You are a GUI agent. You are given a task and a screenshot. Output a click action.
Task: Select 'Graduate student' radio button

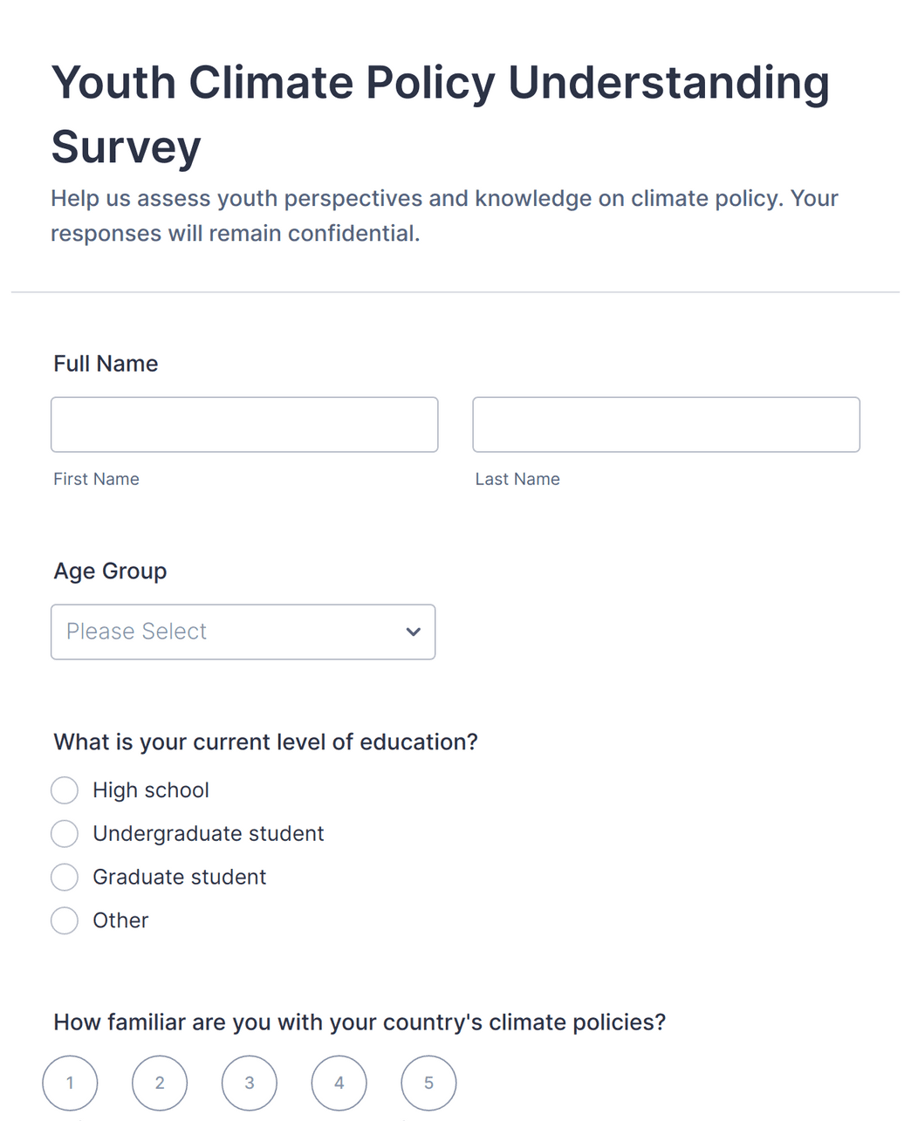65,877
